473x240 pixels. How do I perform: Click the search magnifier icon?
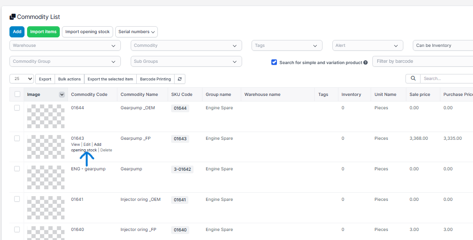click(x=413, y=79)
